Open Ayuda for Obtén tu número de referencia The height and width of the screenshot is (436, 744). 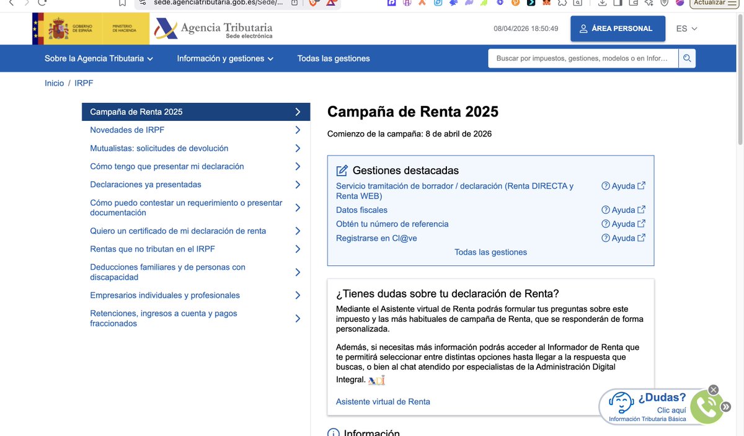pos(623,224)
